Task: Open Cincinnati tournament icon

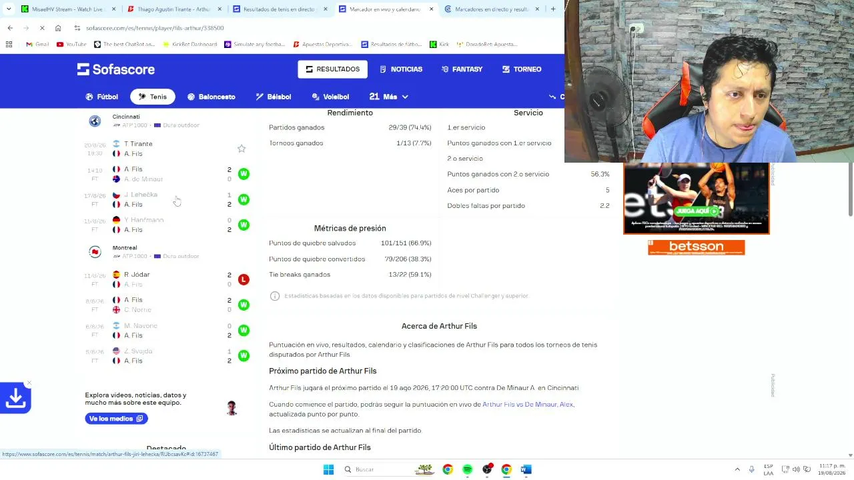Action: click(95, 121)
